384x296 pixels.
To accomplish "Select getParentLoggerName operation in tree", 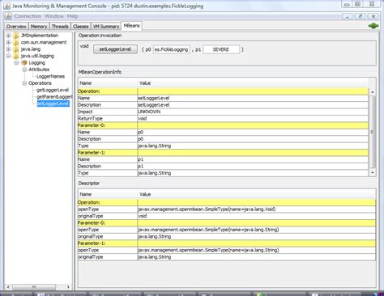I will 54,96.
